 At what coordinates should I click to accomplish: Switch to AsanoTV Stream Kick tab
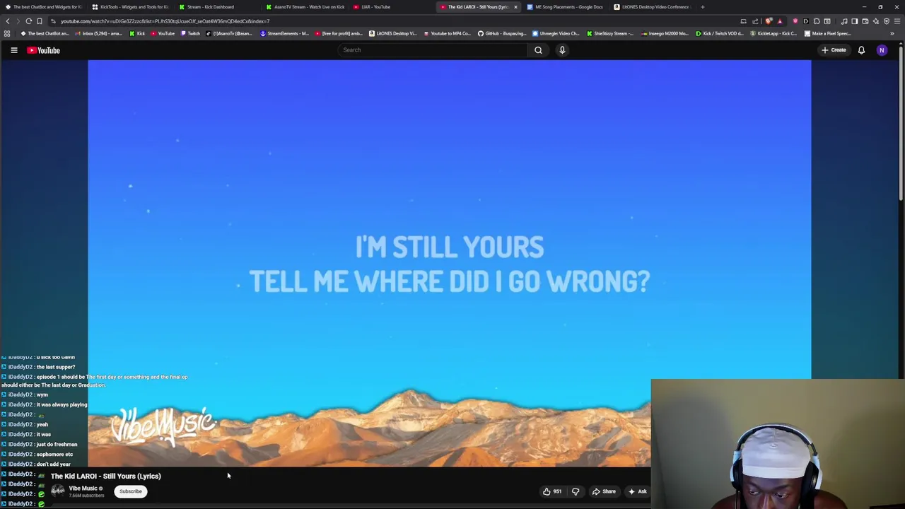305,7
